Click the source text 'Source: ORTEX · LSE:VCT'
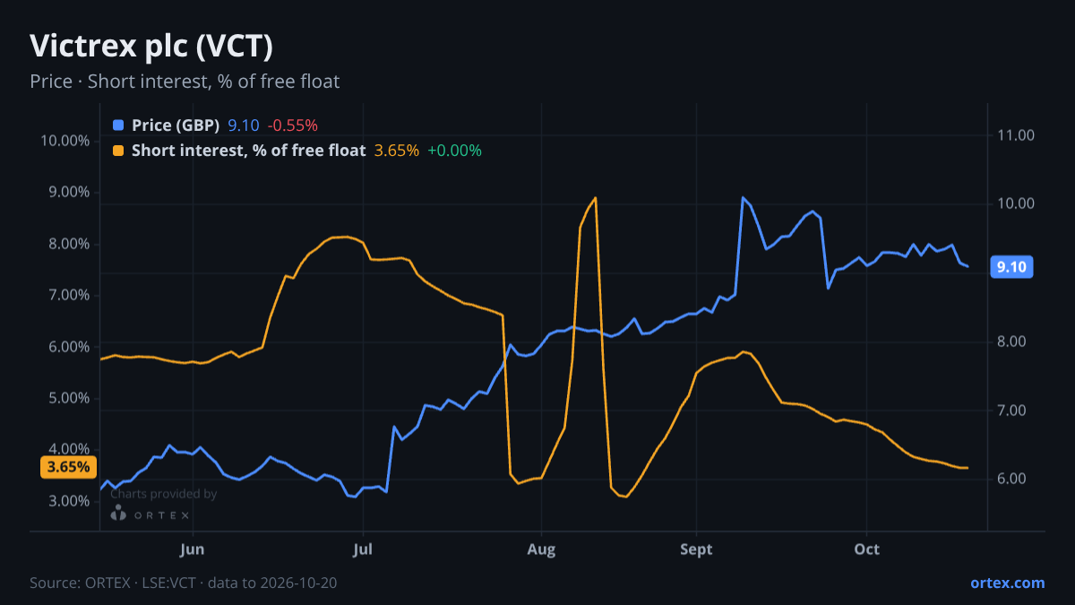The height and width of the screenshot is (605, 1075). click(111, 583)
